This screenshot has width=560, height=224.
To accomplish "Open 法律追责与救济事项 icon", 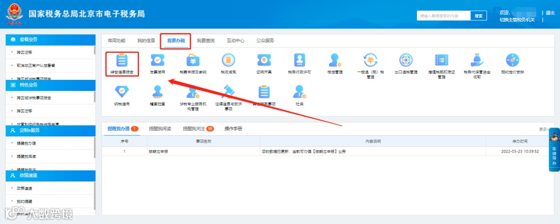I will point(228,92).
